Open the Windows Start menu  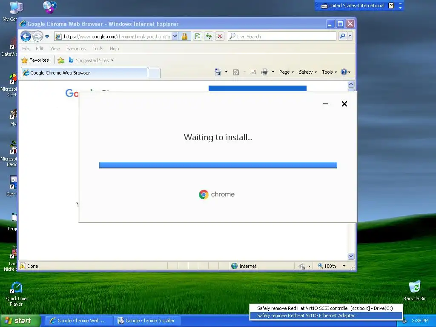pyautogui.click(x=20, y=321)
